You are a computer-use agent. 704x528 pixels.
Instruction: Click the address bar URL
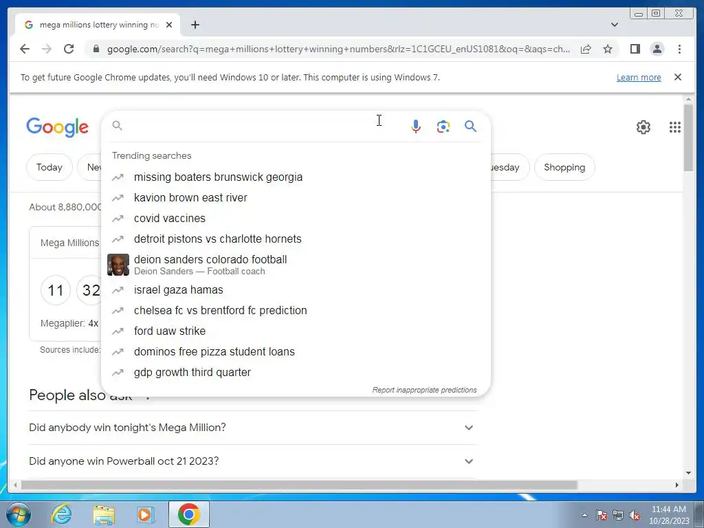click(x=338, y=49)
